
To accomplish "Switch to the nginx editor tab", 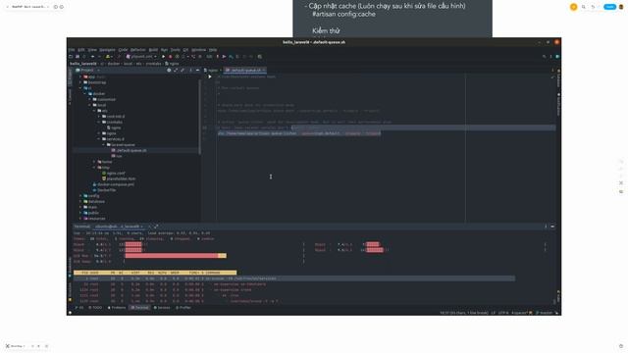I will (x=212, y=70).
